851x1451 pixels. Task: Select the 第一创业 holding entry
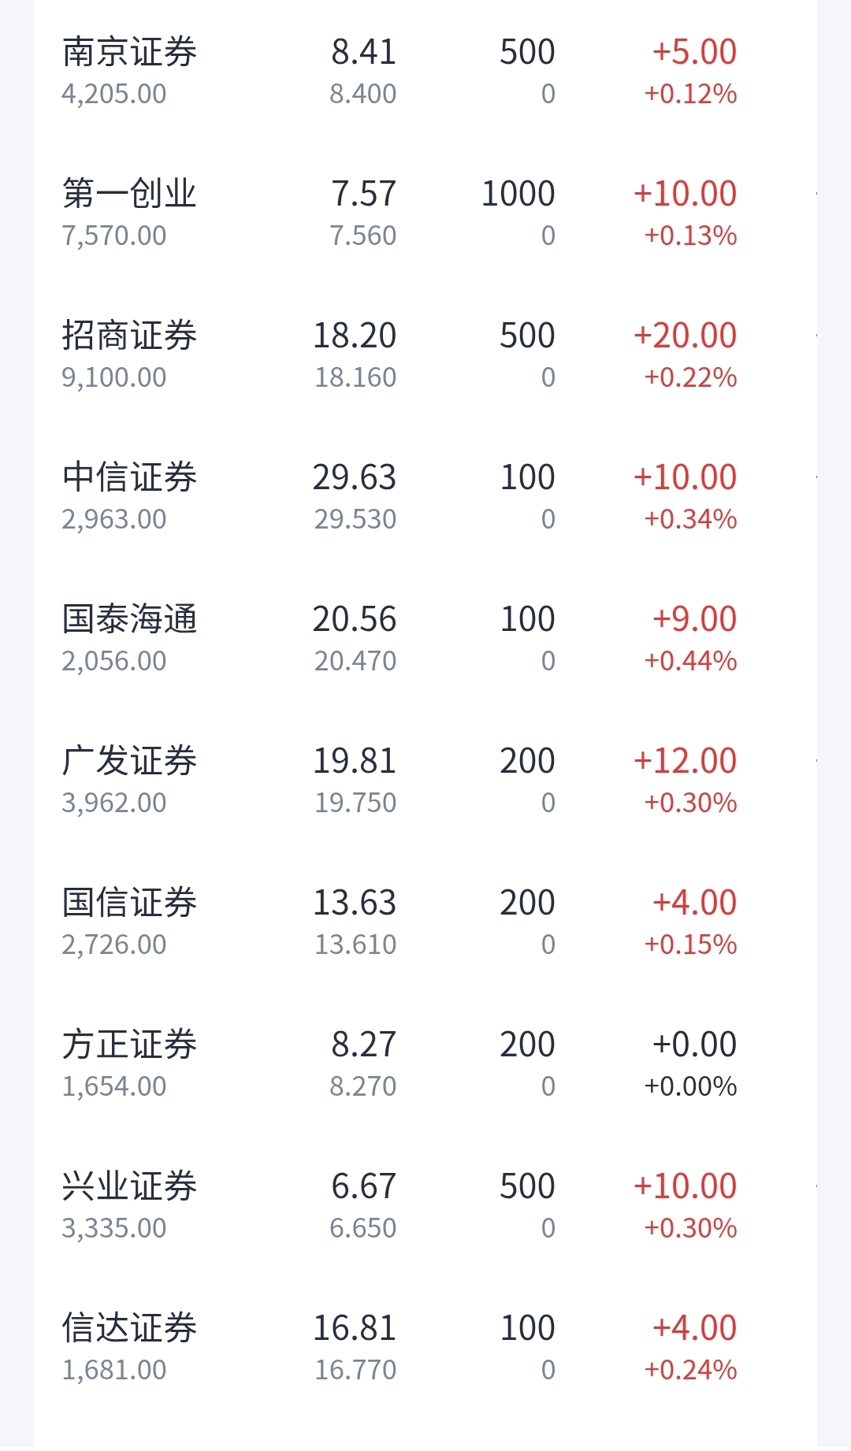pyautogui.click(x=425, y=213)
